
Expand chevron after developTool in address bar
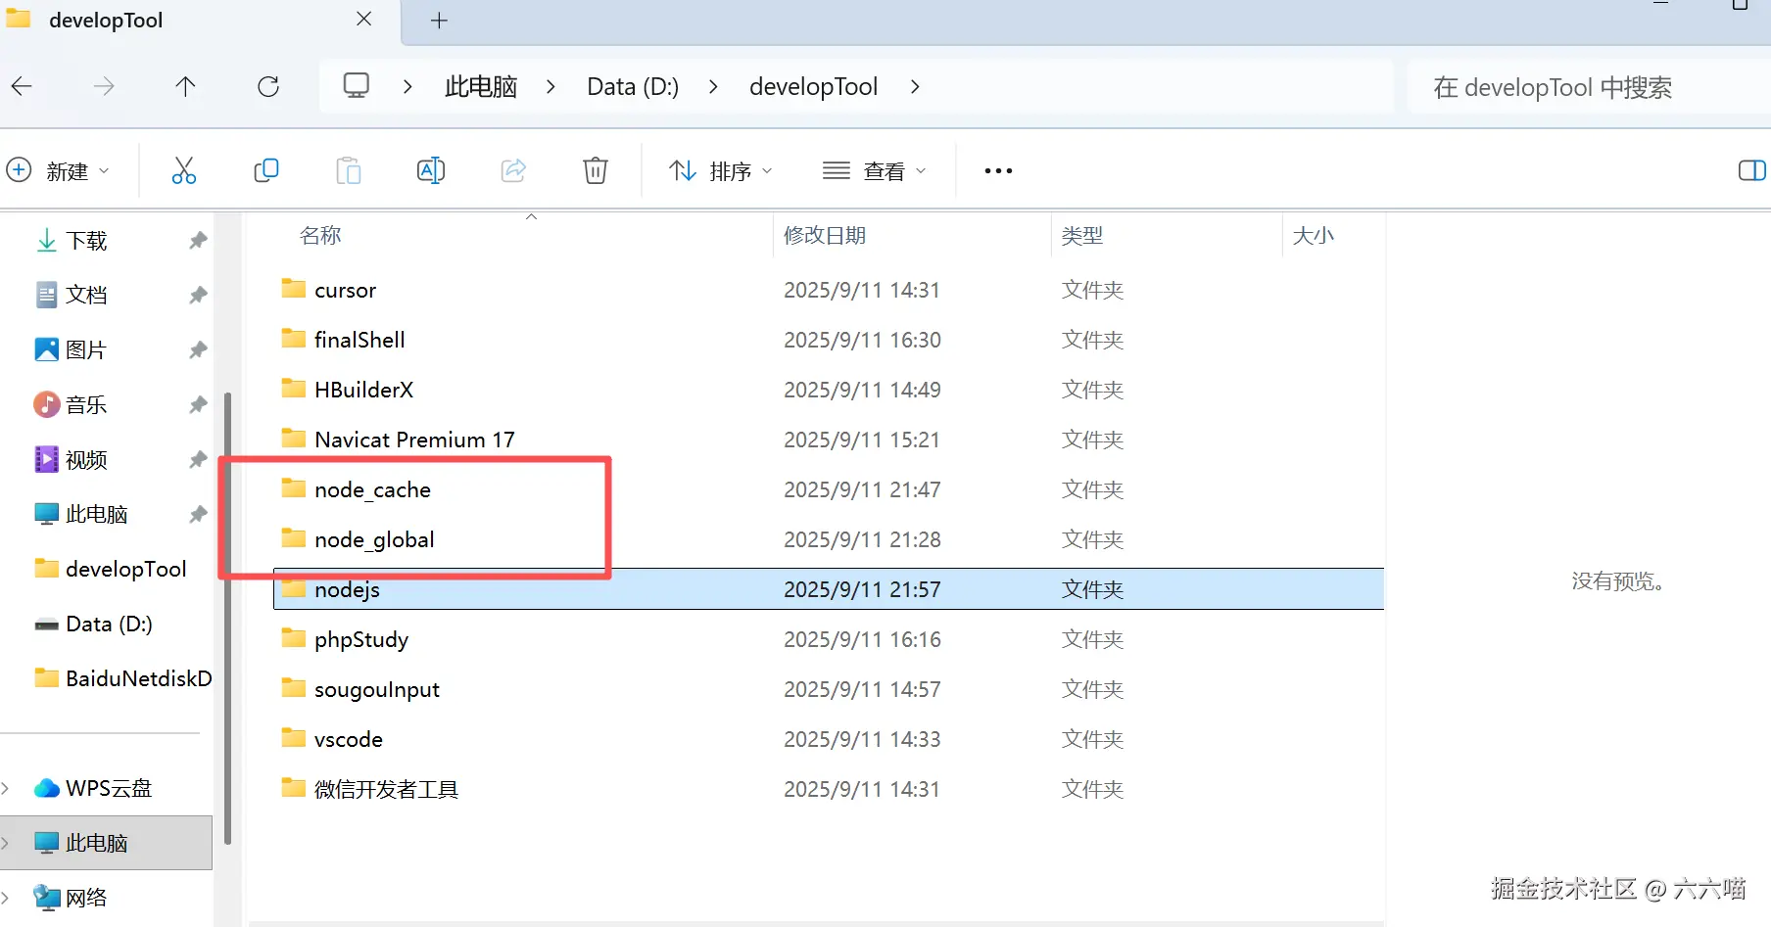click(915, 86)
